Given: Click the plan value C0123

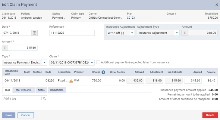Looking at the screenshot, I should (x=131, y=18).
